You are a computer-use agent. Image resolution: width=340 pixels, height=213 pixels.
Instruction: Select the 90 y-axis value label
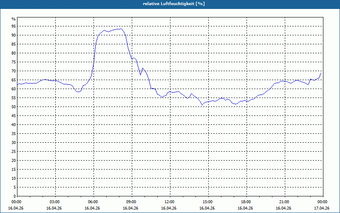[x=14, y=35]
